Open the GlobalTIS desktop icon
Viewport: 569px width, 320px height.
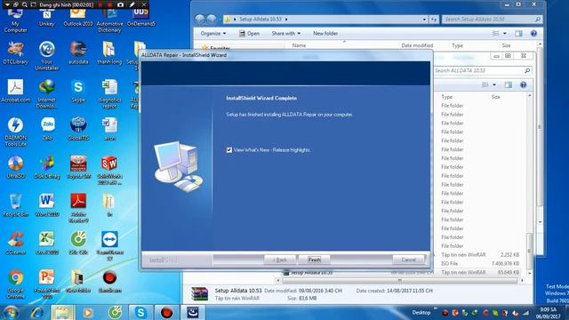click(x=78, y=129)
